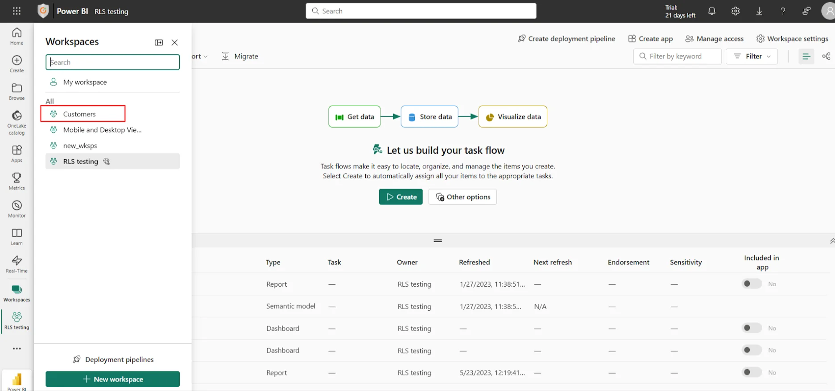Click Manage access

point(715,39)
